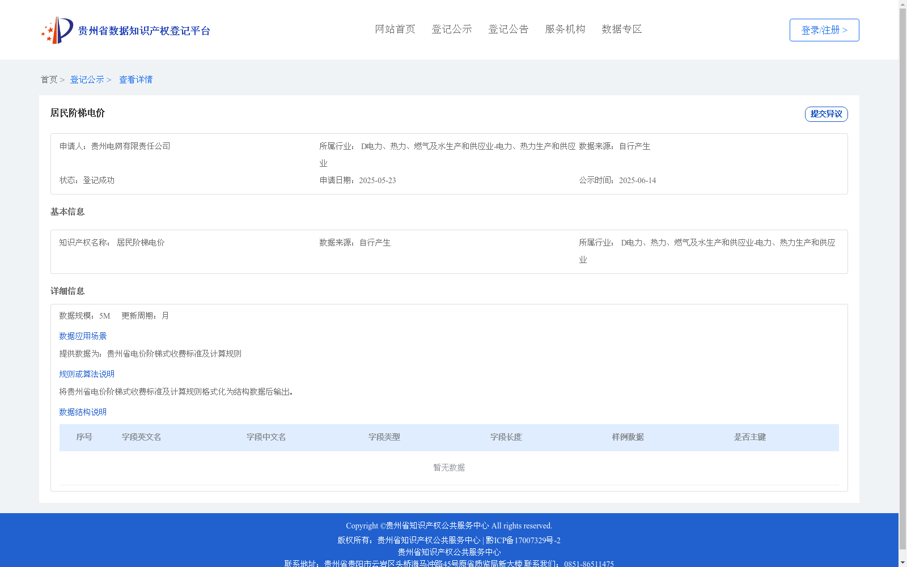Click the page title 居民阶梯电价
The width and height of the screenshot is (907, 567).
(x=78, y=113)
